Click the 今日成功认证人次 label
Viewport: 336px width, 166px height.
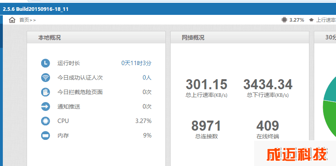point(80,78)
